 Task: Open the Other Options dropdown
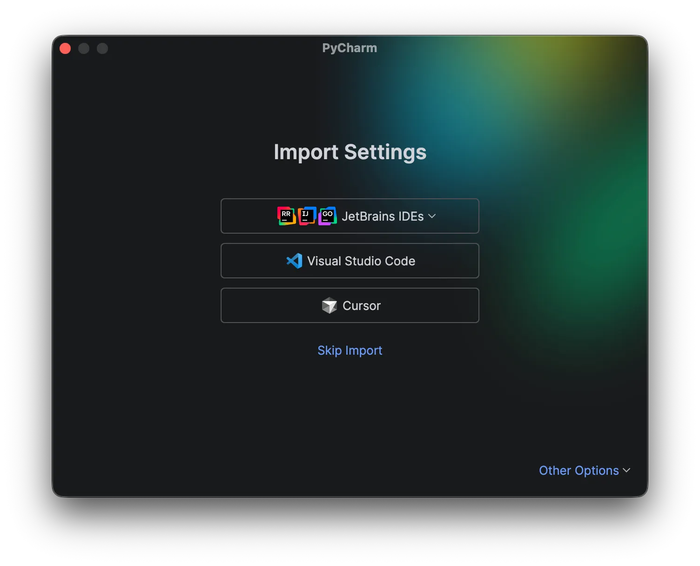tap(584, 471)
